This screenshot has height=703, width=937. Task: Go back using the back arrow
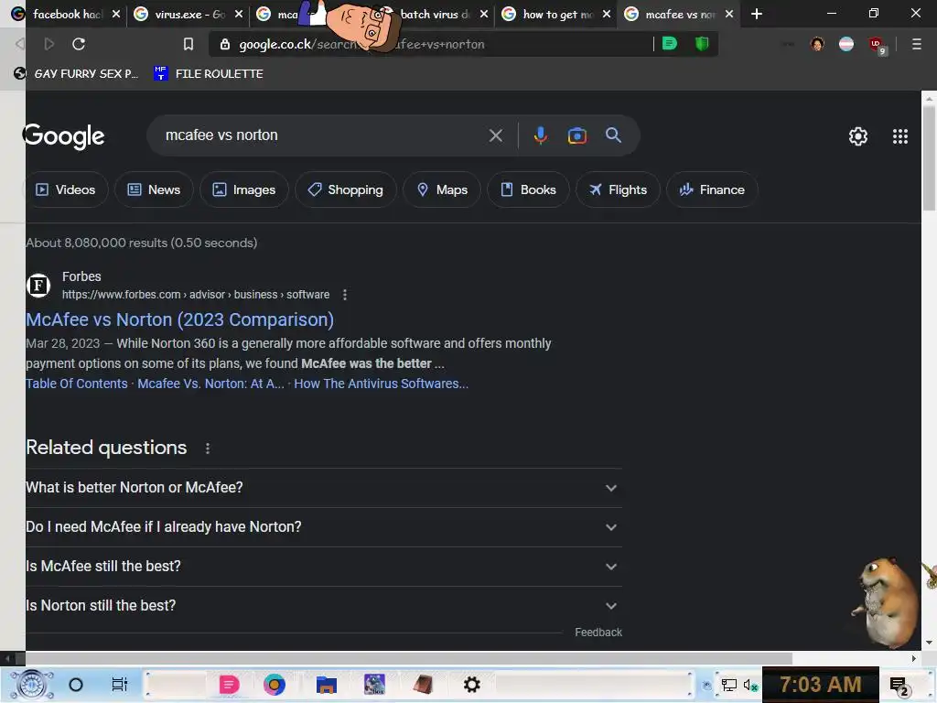tap(20, 44)
